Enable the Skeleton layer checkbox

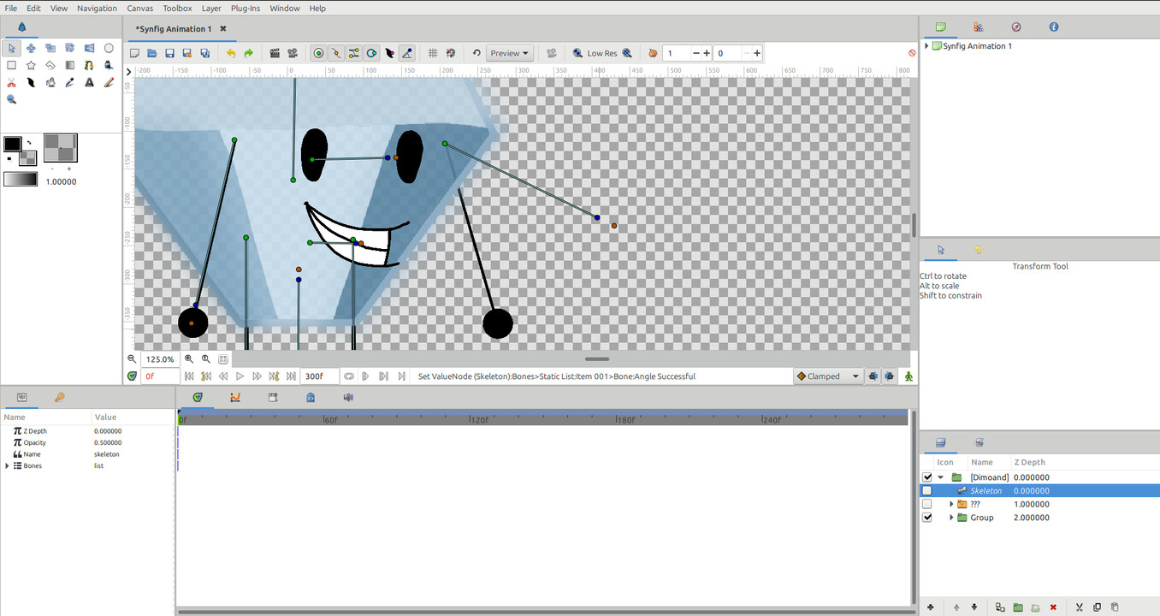tap(926, 491)
